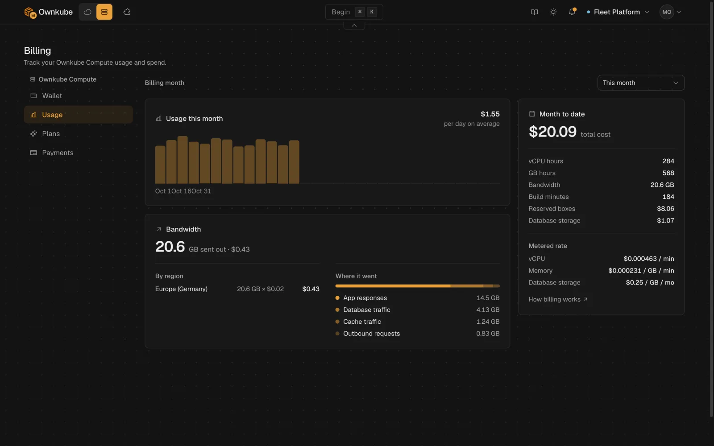Click the Bandwidth arrow icon

[158, 229]
